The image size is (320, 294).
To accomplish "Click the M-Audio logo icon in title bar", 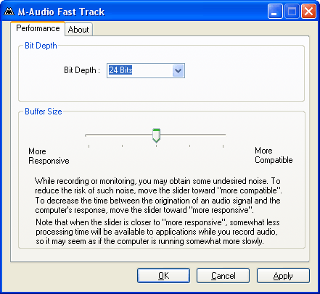I will tap(9, 12).
